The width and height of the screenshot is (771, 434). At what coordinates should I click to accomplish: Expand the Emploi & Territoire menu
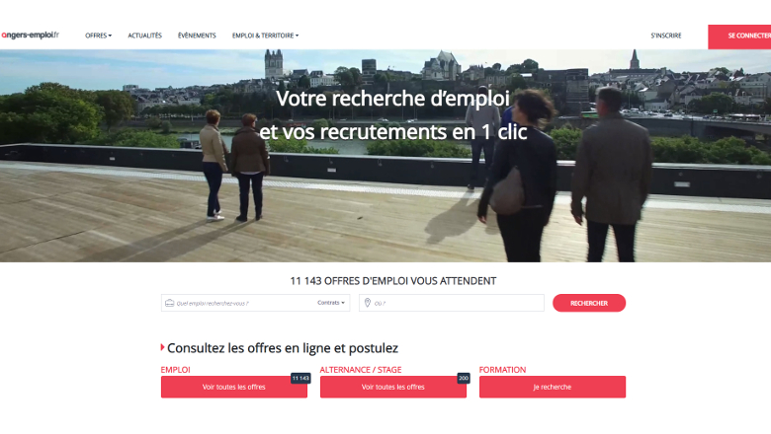pyautogui.click(x=265, y=36)
